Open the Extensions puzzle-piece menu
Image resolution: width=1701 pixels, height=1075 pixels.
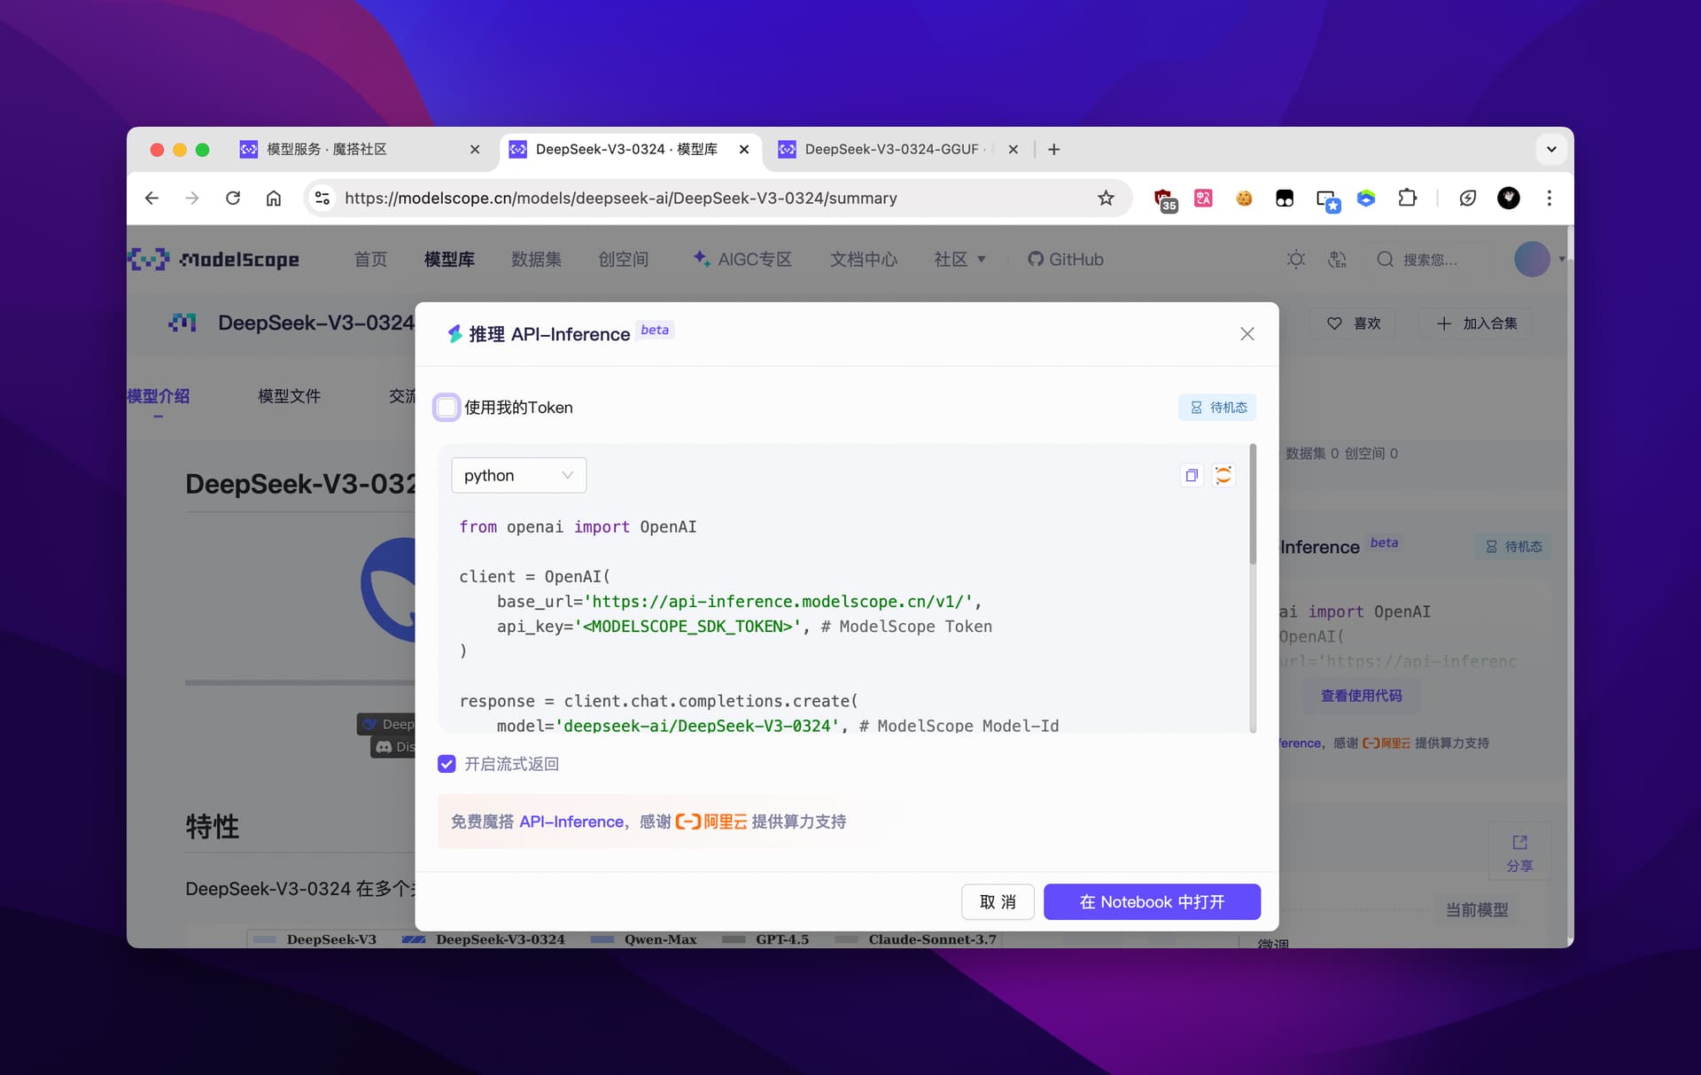[1407, 199]
